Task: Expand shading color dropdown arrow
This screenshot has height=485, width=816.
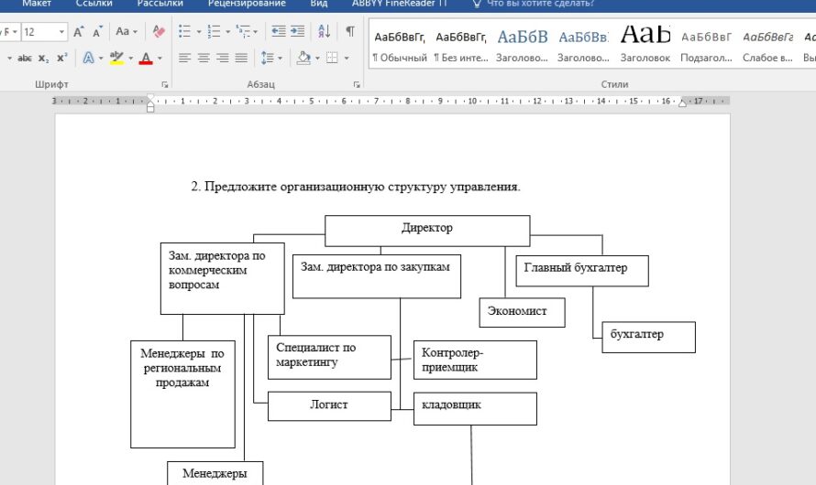Action: 317,59
